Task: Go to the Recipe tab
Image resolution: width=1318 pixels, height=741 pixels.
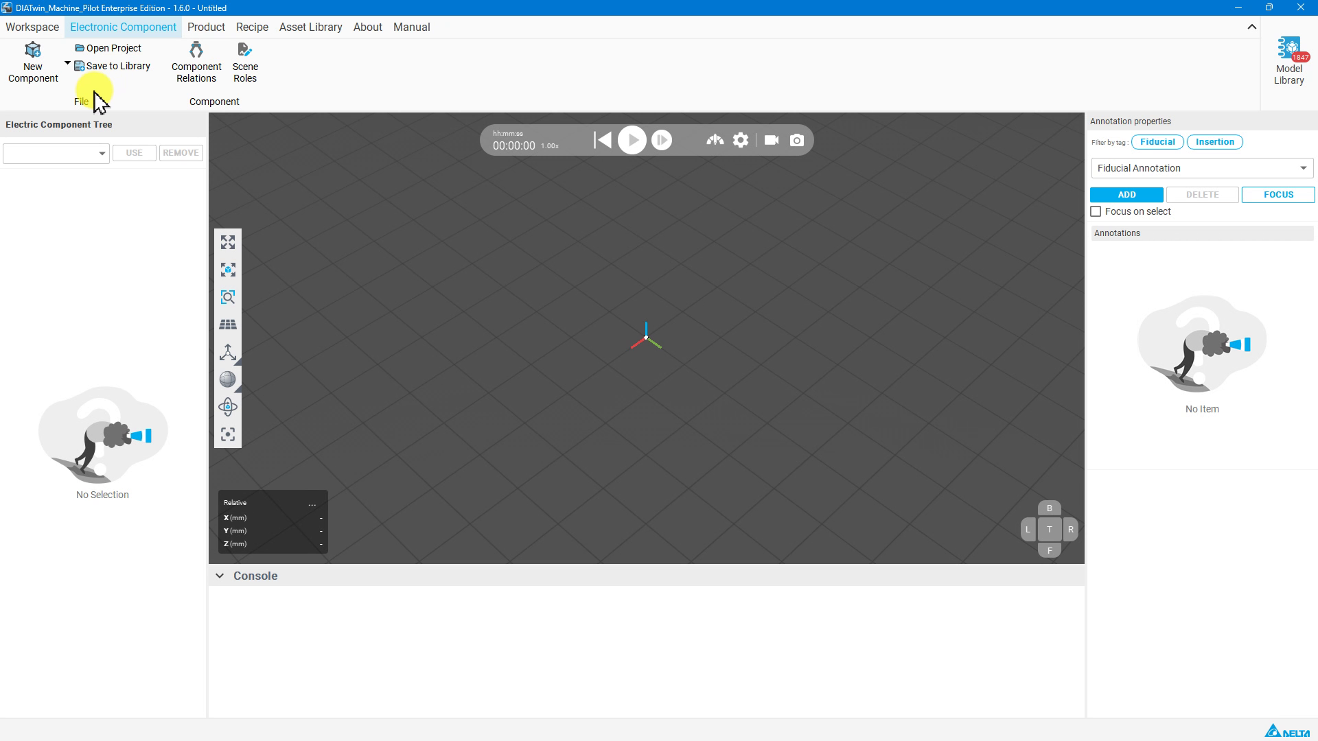Action: click(x=252, y=27)
